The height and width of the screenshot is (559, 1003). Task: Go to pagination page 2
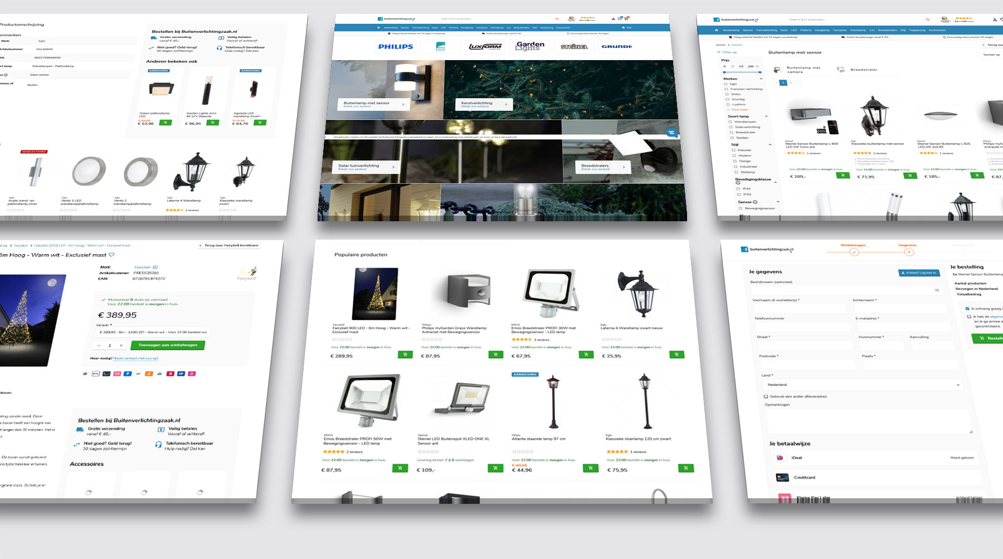[x=790, y=82]
